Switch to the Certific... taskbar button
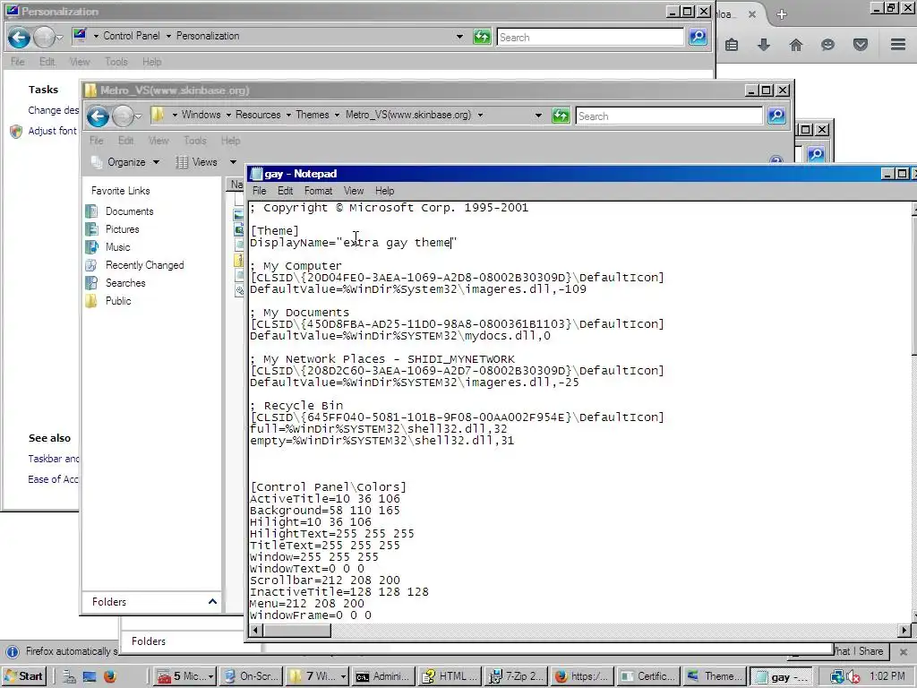 coord(648,676)
